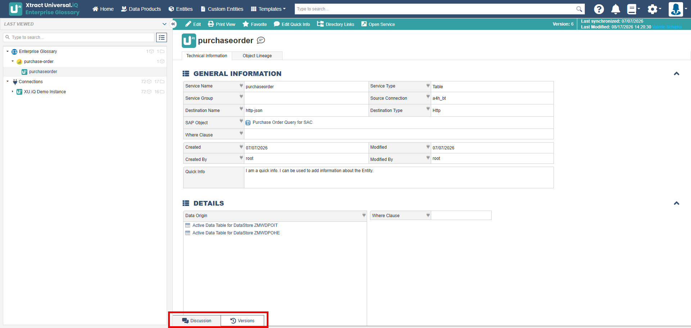Click the search magnifier in top bar
691x328 pixels.
[x=579, y=9]
